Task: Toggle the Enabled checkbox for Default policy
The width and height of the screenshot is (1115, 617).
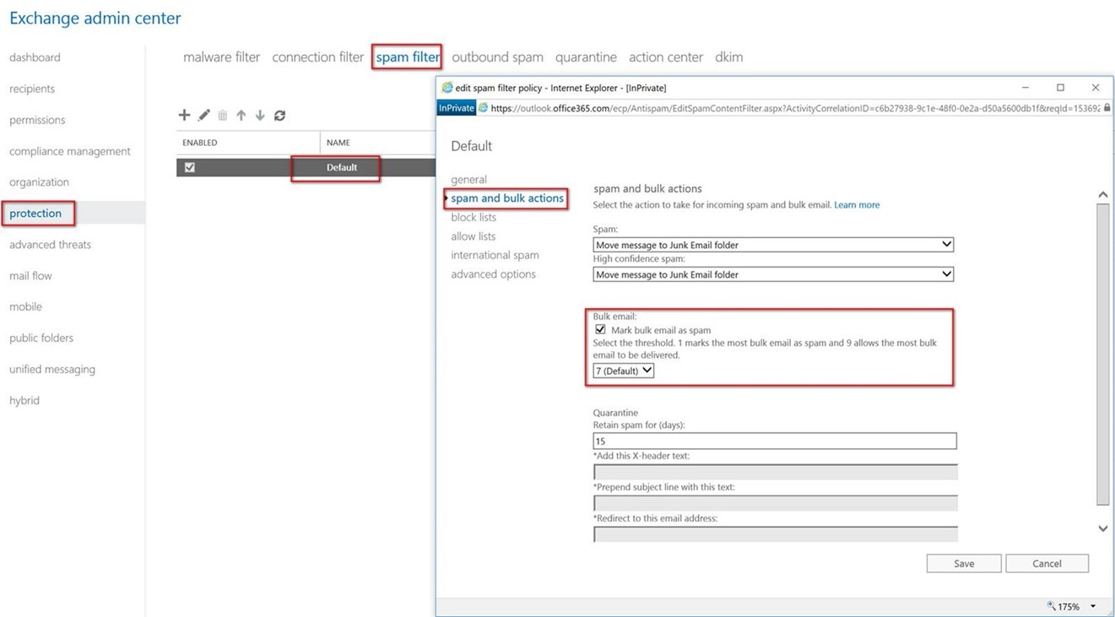Action: coord(189,167)
